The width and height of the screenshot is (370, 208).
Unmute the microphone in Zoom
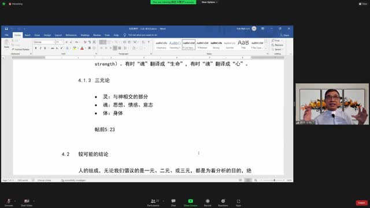pos(9,202)
